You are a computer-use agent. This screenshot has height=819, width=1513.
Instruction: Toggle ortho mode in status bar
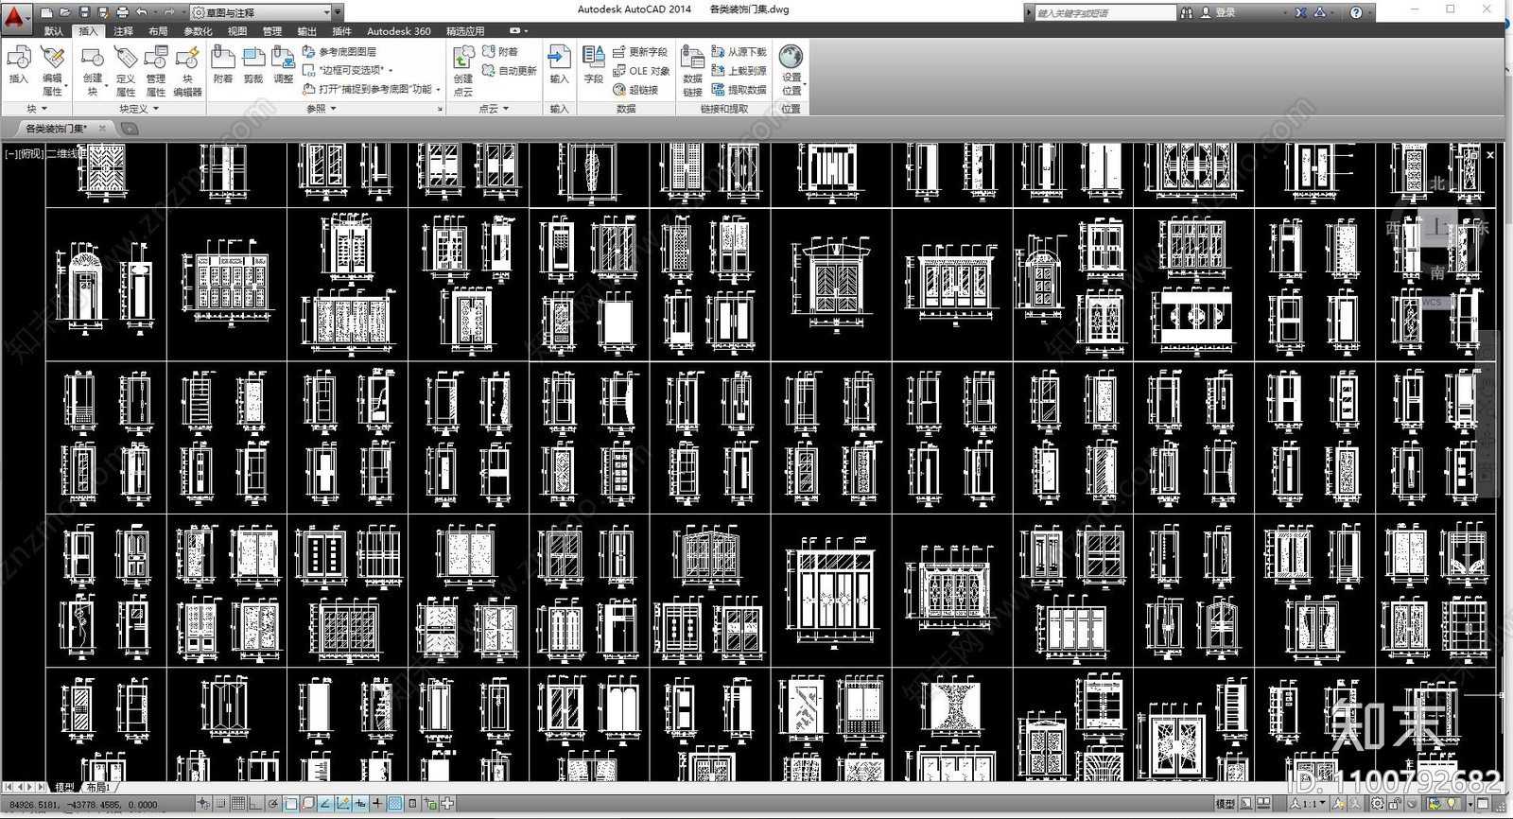(255, 804)
